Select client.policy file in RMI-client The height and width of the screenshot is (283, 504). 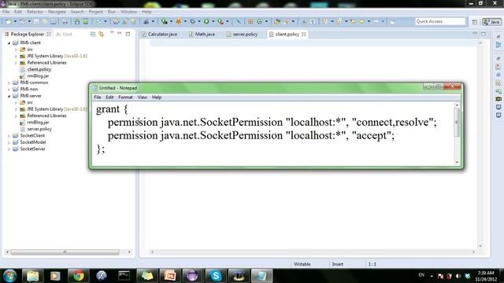(x=39, y=69)
